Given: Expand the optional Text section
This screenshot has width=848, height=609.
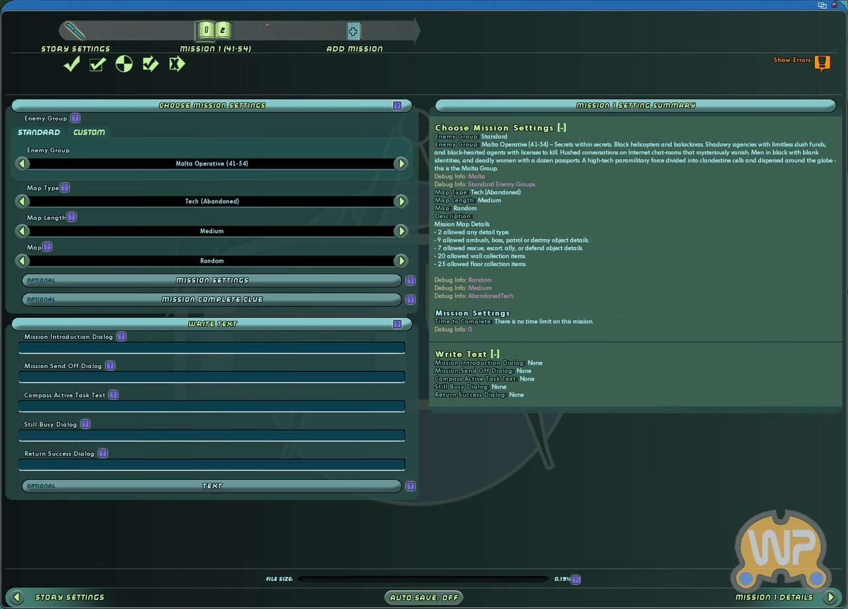Looking at the screenshot, I should pos(212,486).
